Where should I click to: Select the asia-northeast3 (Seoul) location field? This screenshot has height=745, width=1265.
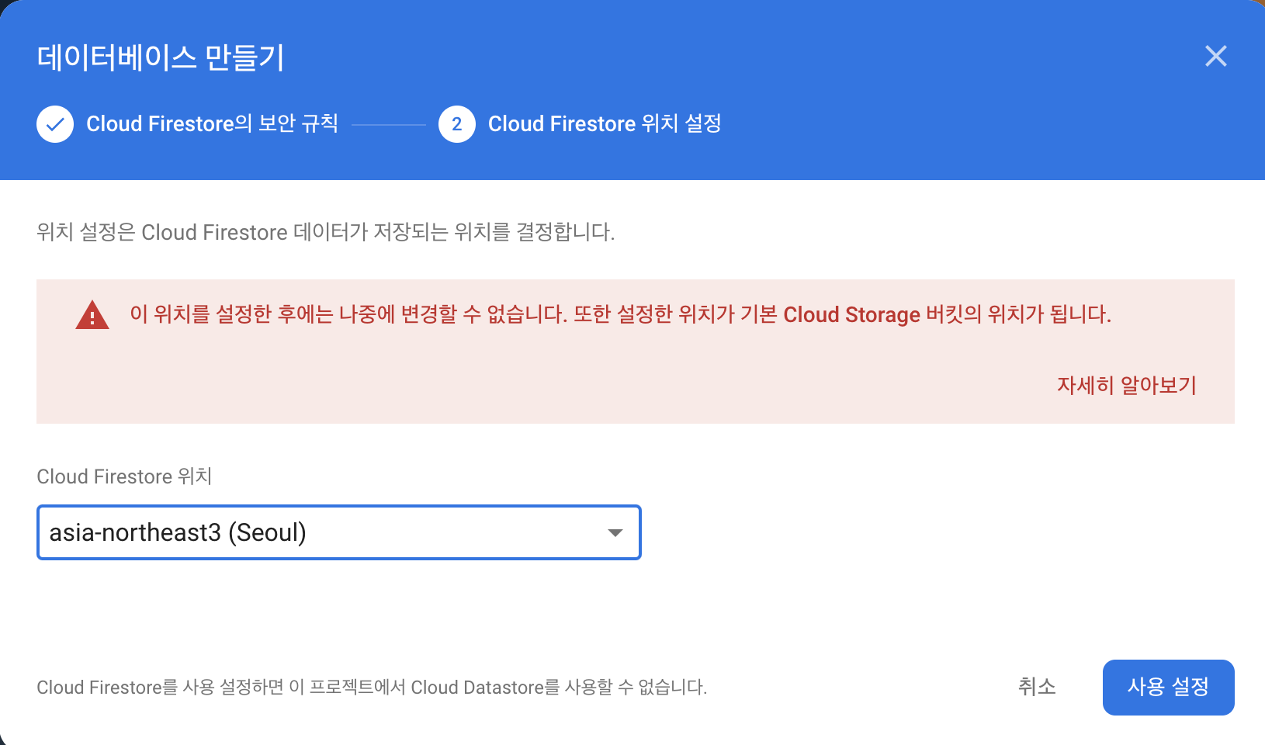pyautogui.click(x=339, y=532)
